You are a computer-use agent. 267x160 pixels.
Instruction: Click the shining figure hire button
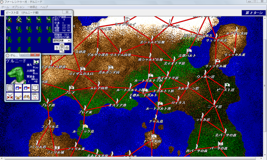(62, 46)
